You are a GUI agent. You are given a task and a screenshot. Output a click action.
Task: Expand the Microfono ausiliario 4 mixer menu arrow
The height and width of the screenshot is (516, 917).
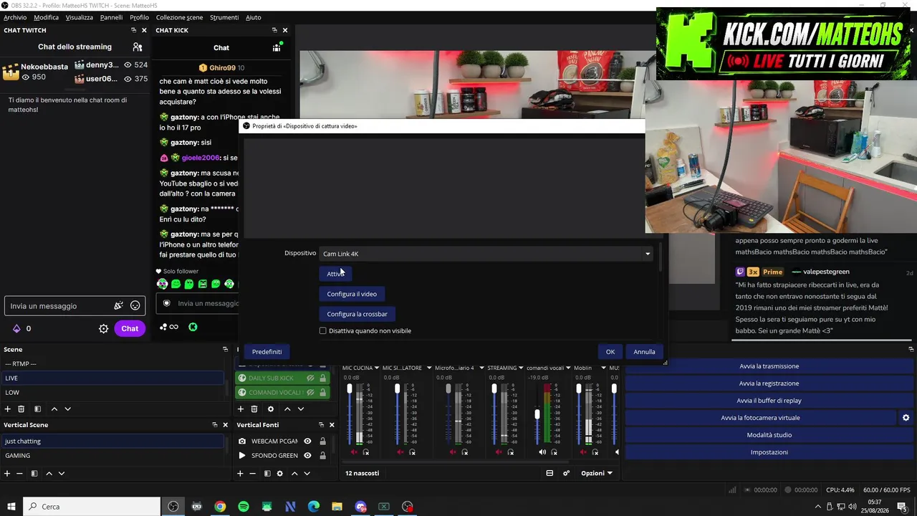click(x=481, y=368)
